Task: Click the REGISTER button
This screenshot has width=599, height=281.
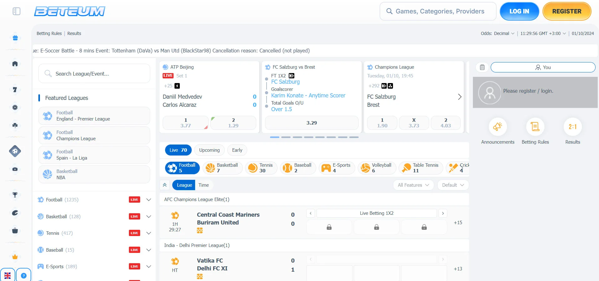Action: coord(567,11)
